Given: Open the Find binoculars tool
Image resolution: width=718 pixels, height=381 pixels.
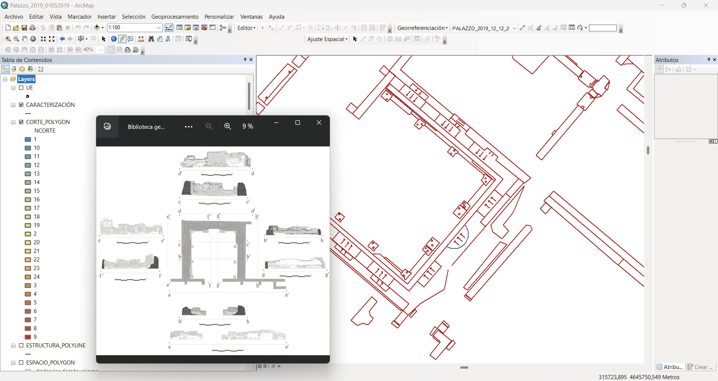Looking at the screenshot, I should tap(151, 39).
